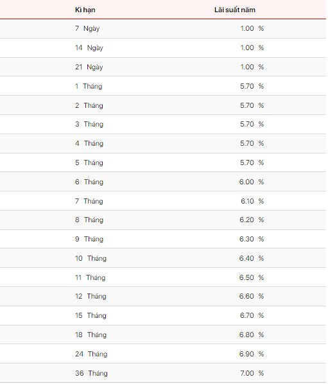Click the 6.30 % interest rate value
Viewport: 328px width, 384px height.
point(252,239)
